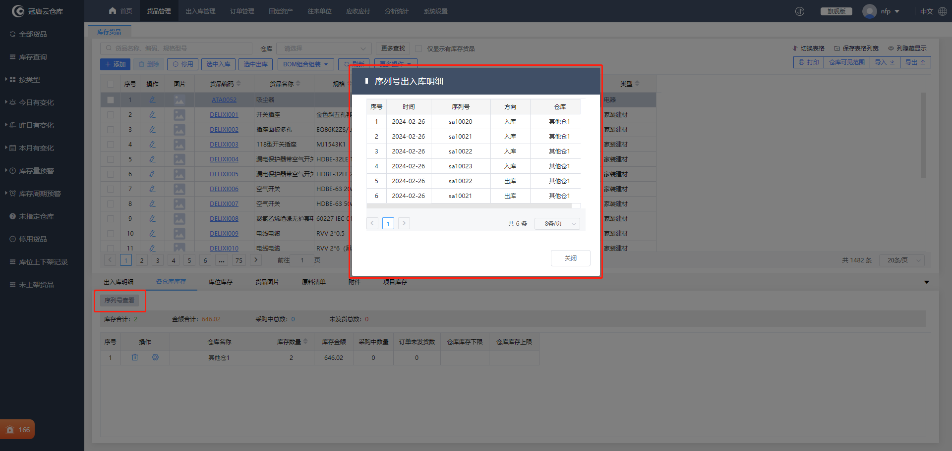Click the 添加 add button

pyautogui.click(x=115, y=64)
